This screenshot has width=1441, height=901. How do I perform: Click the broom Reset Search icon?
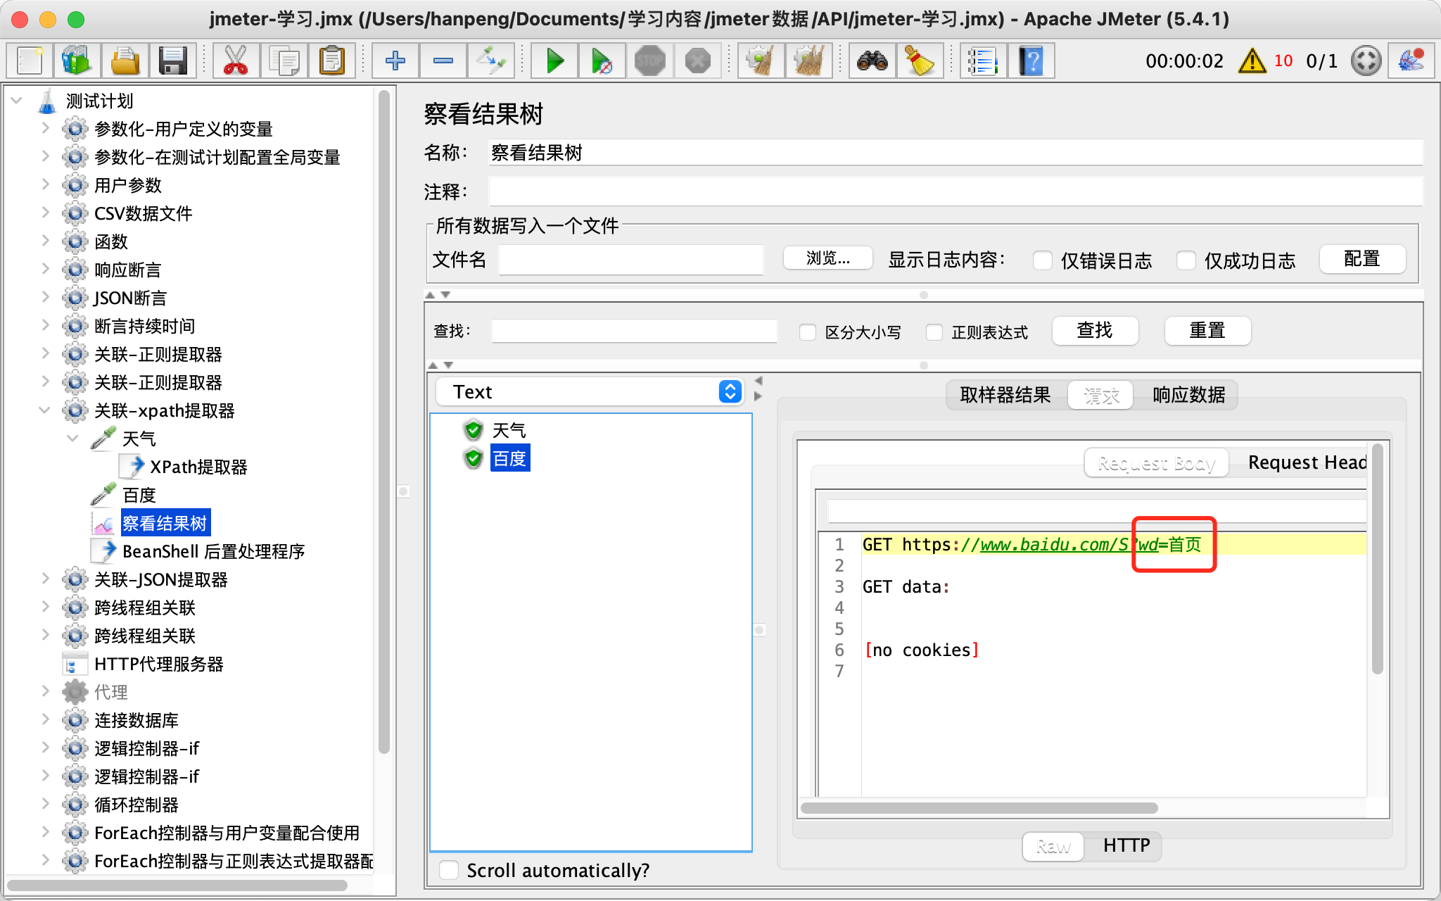(x=919, y=61)
